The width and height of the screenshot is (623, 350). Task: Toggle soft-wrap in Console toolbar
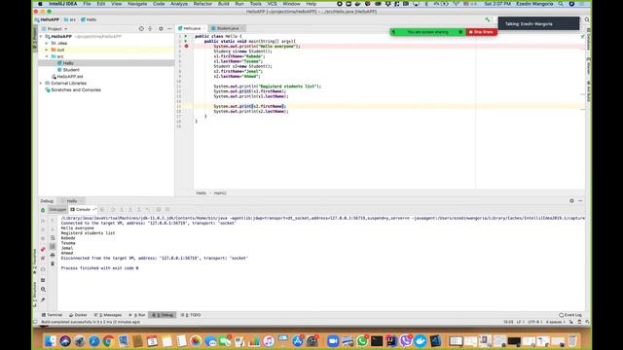(53, 237)
